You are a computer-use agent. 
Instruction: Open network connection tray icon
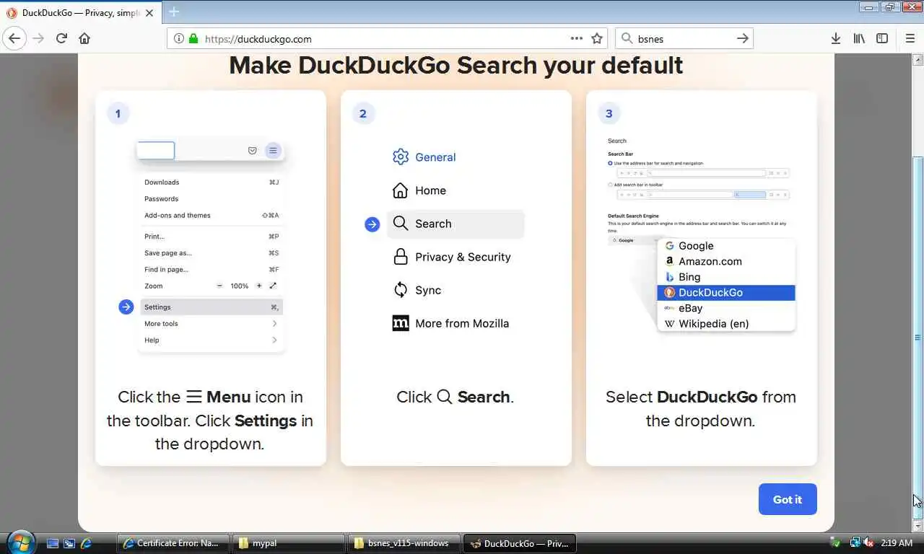(855, 542)
